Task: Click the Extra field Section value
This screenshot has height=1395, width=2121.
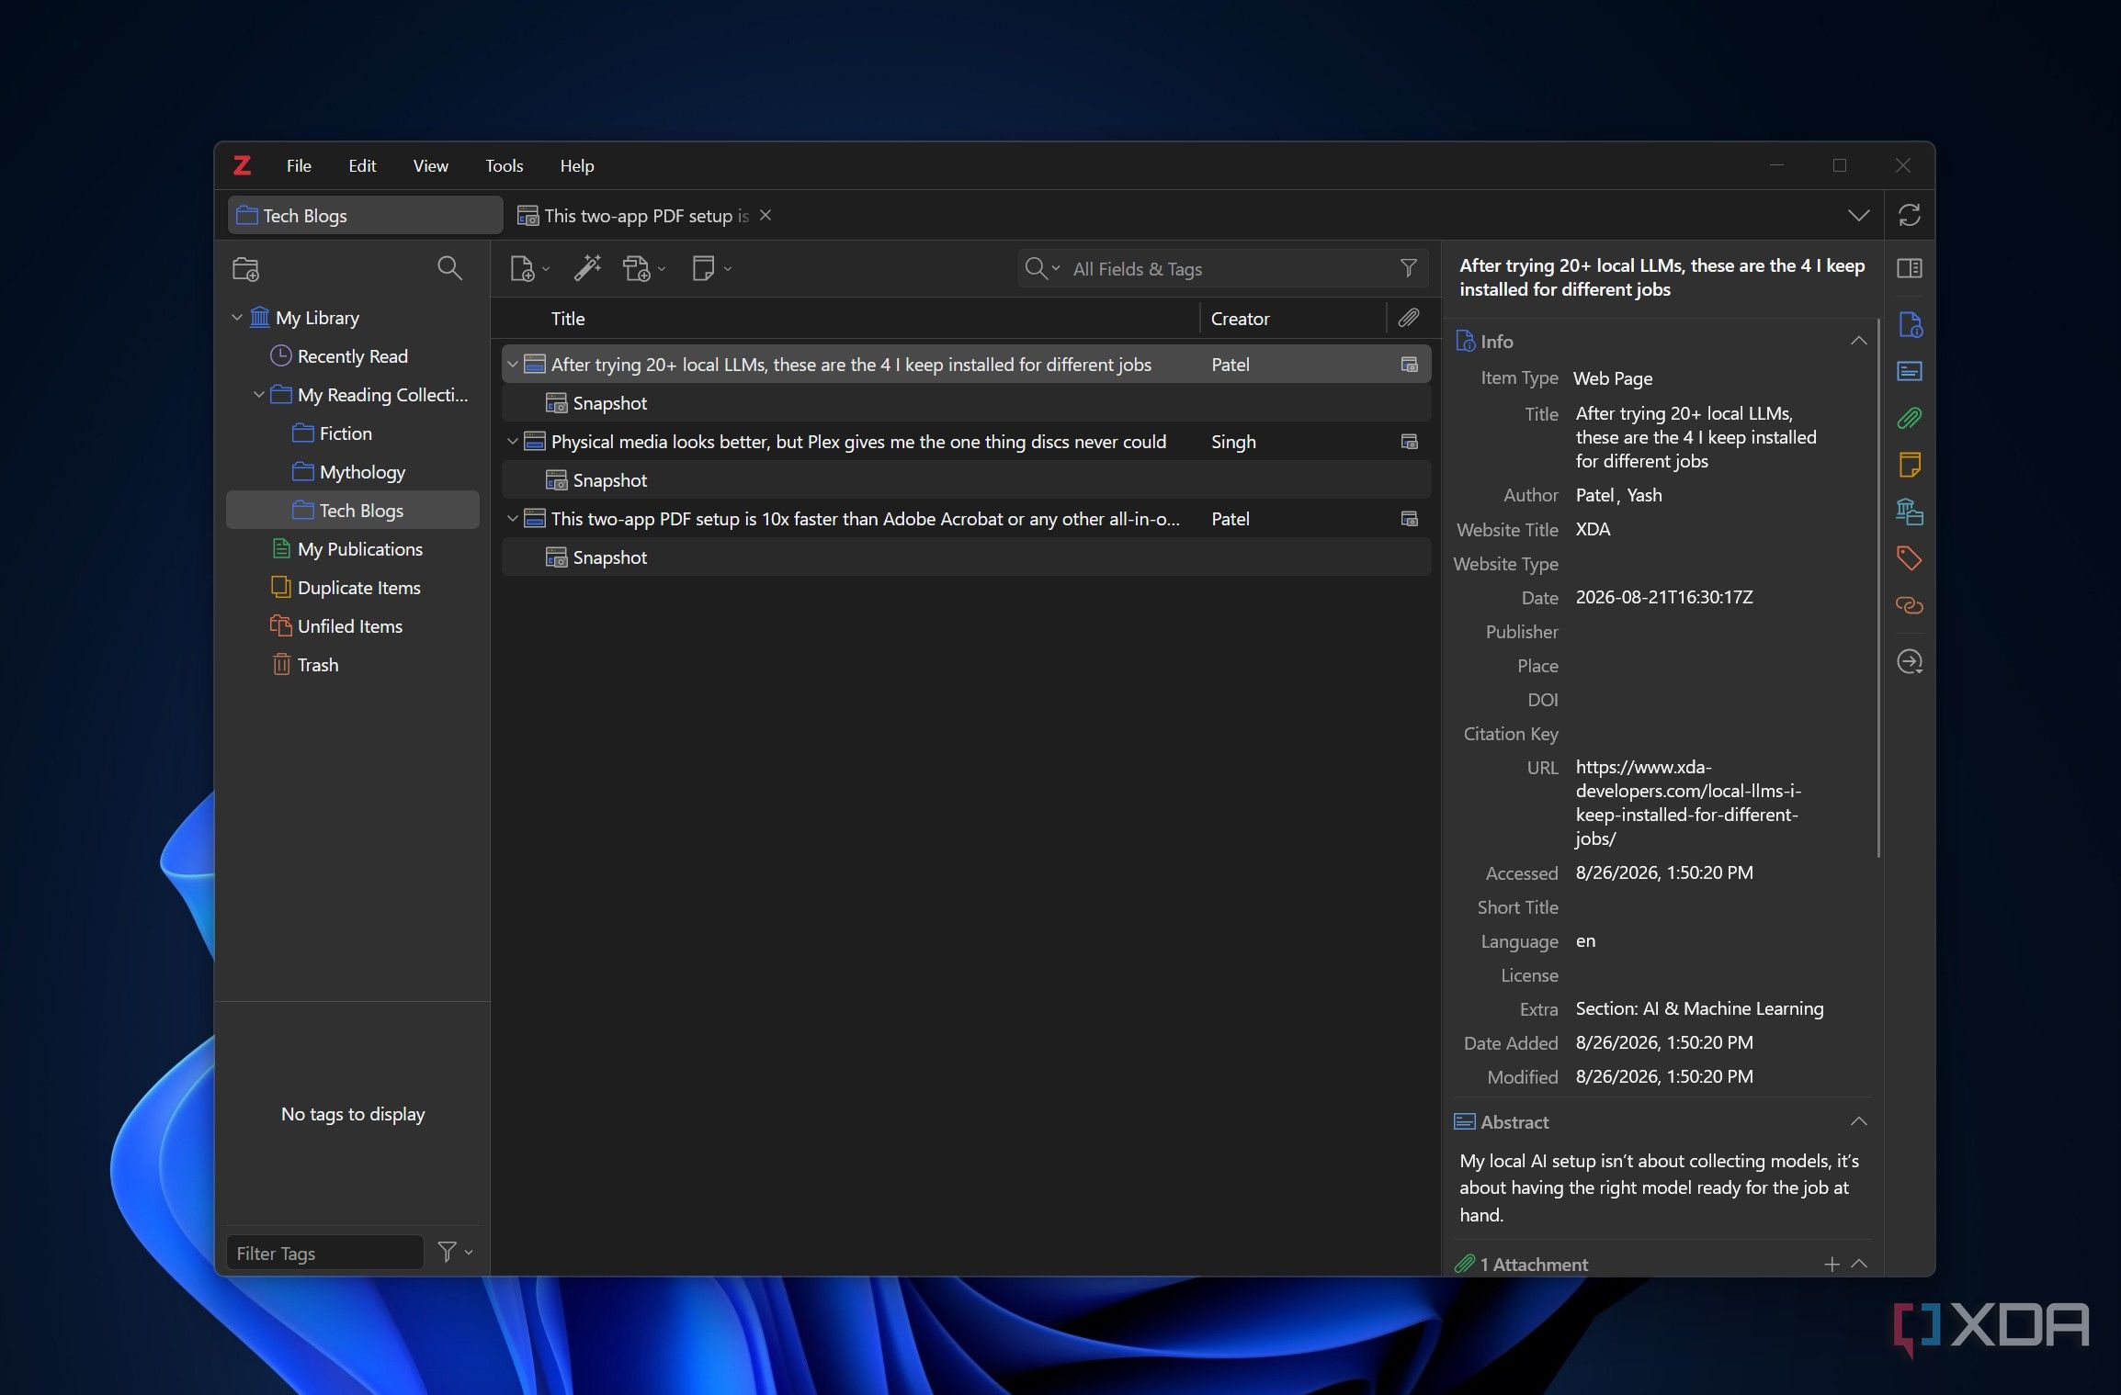Action: click(1699, 1008)
